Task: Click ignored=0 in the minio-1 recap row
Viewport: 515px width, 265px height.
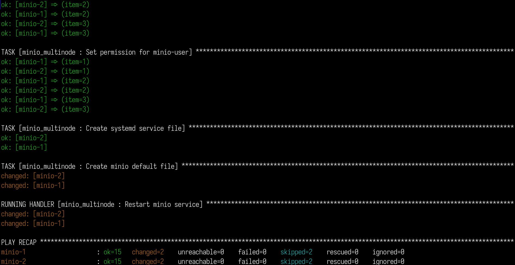Action: [x=388, y=252]
